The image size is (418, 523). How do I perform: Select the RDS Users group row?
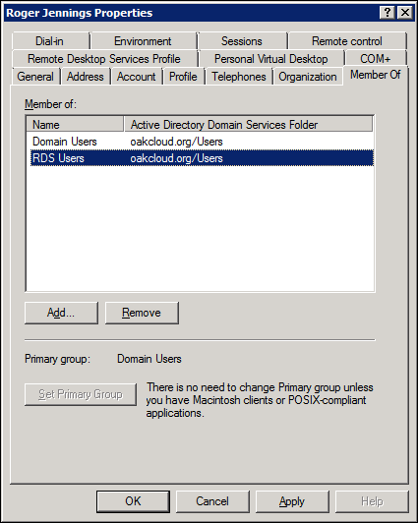pyautogui.click(x=202, y=158)
